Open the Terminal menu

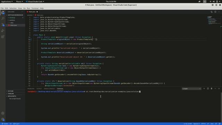tap(35, 8)
